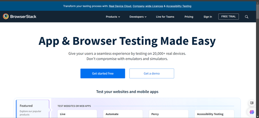Image resolution: width=259 pixels, height=118 pixels.
Task: Open the Accessibility Testing banner link
Action: pyautogui.click(x=179, y=6)
